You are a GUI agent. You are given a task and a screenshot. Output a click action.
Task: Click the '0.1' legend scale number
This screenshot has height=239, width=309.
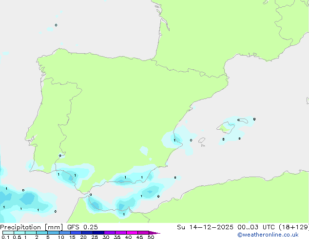5,237
